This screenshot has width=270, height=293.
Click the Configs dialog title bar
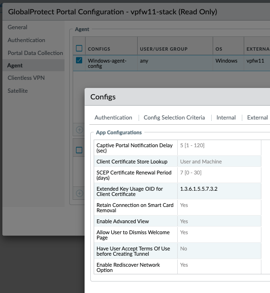(x=177, y=97)
